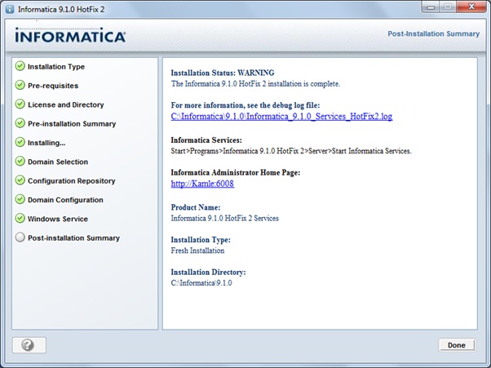Click the green check beside Installing...
The height and width of the screenshot is (368, 491).
point(20,142)
